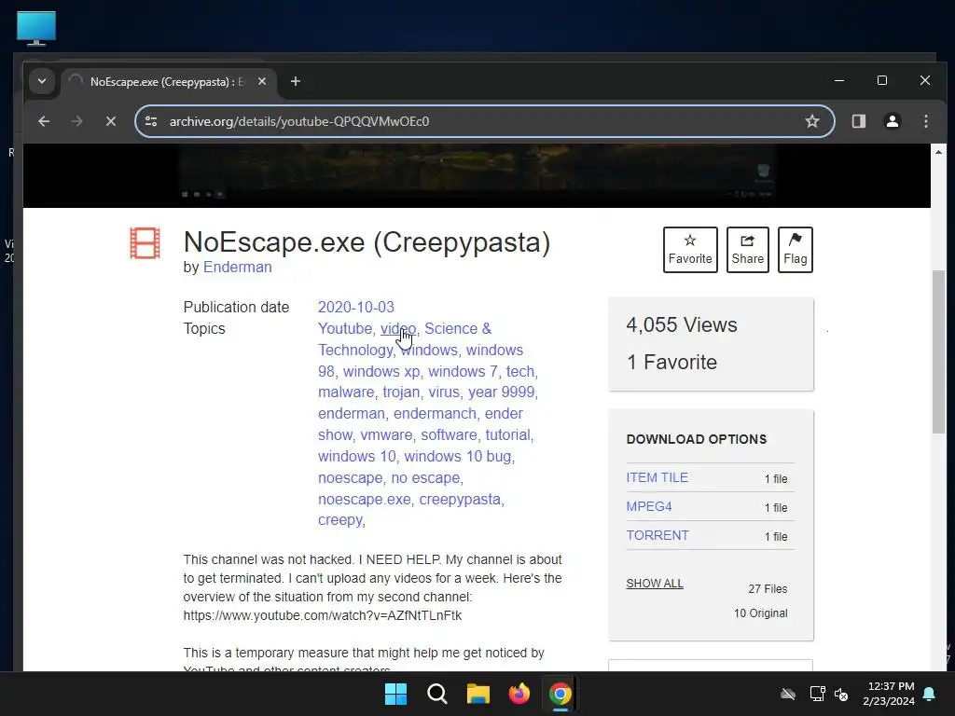Open the Windows Start menu
This screenshot has width=955, height=716.
point(395,694)
